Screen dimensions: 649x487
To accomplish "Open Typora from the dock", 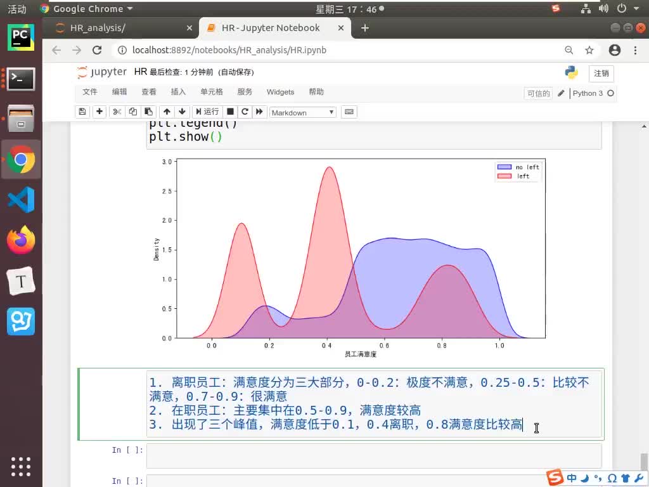I will [x=21, y=281].
